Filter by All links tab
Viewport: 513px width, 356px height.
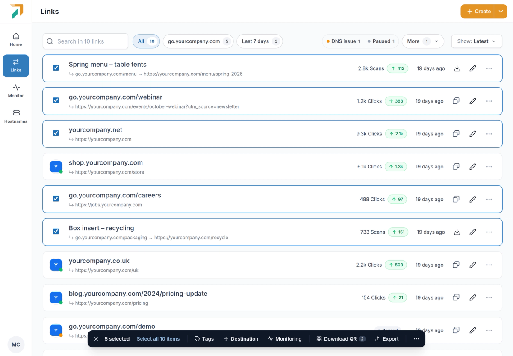[x=146, y=41]
